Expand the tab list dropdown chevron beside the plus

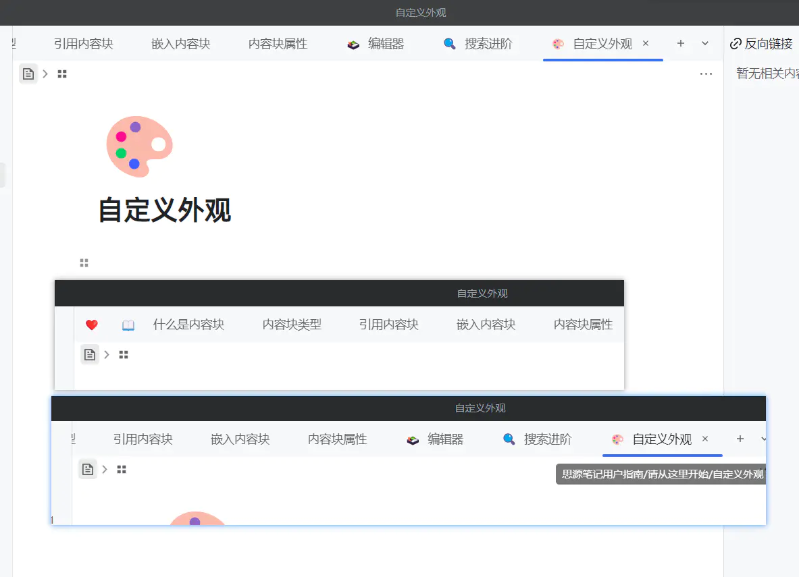pyautogui.click(x=705, y=43)
